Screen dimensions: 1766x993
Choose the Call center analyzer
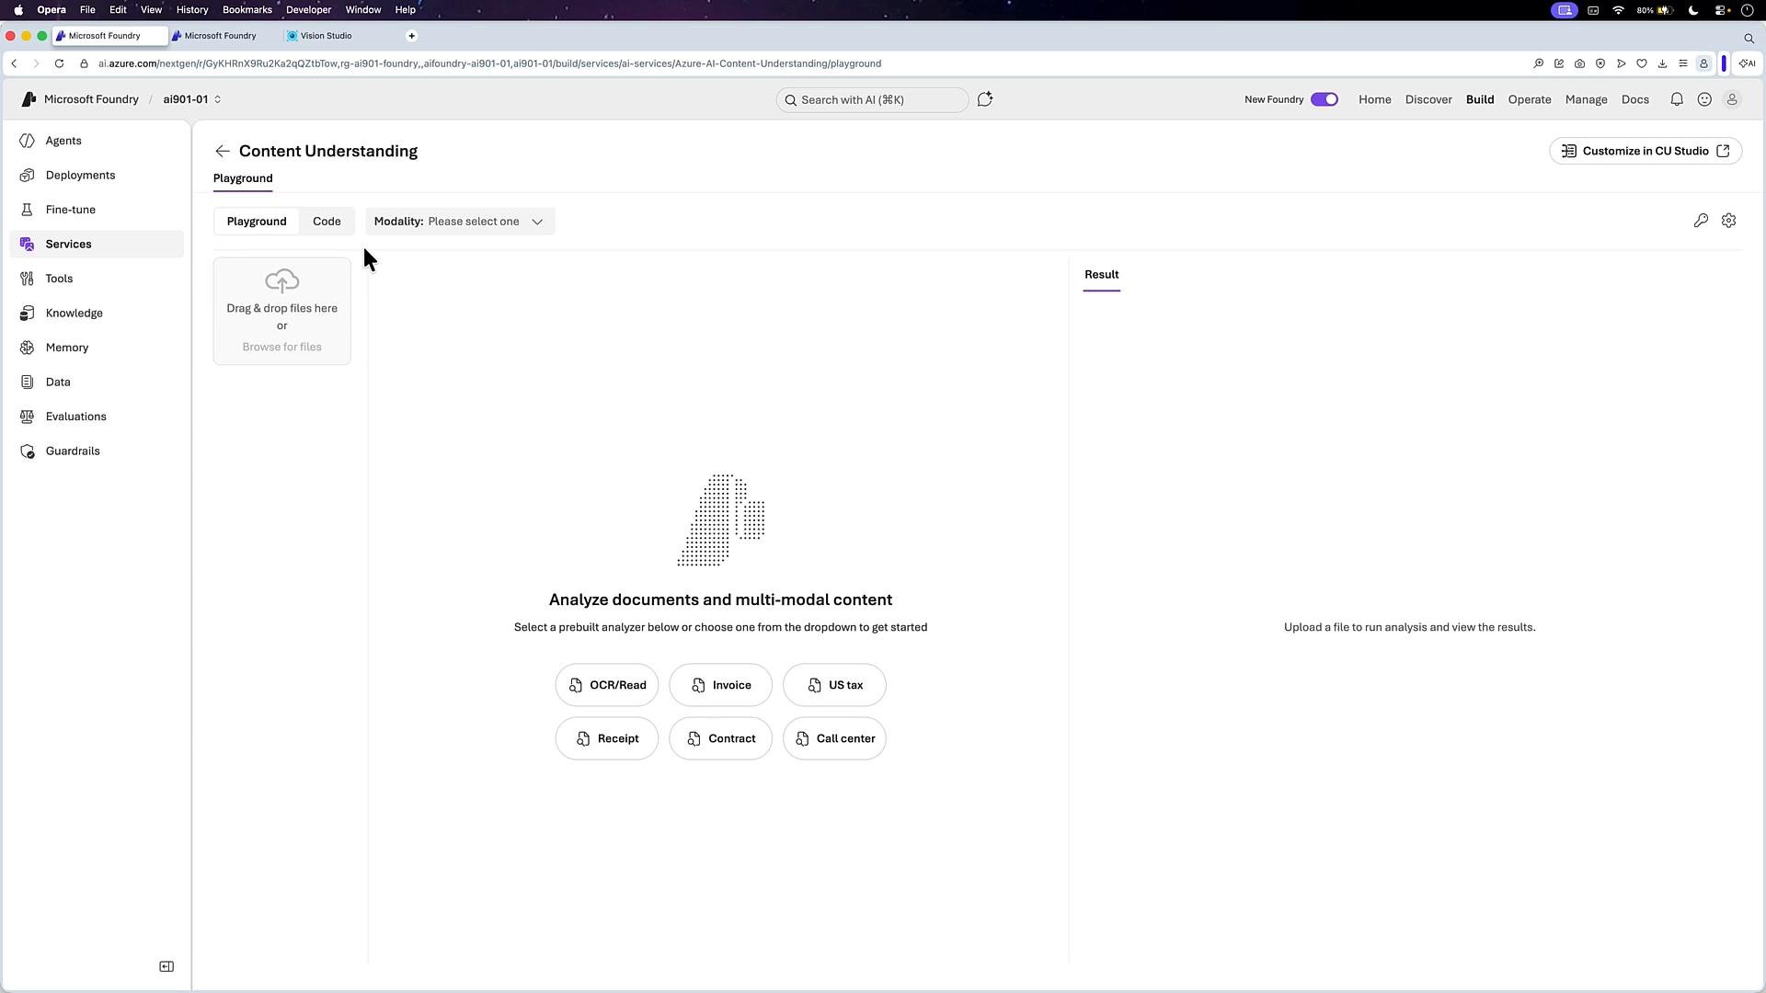click(x=834, y=738)
